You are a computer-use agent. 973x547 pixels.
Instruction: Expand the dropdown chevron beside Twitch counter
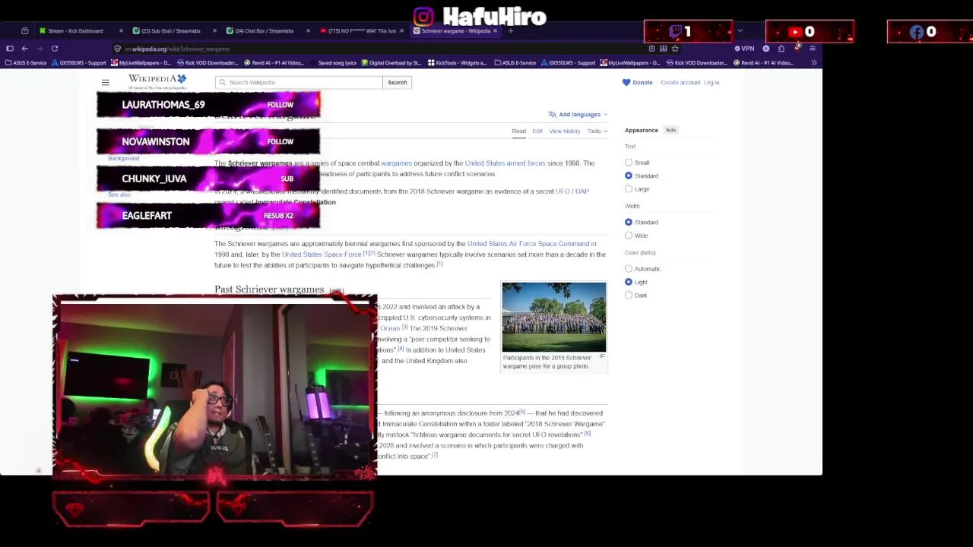(x=740, y=31)
